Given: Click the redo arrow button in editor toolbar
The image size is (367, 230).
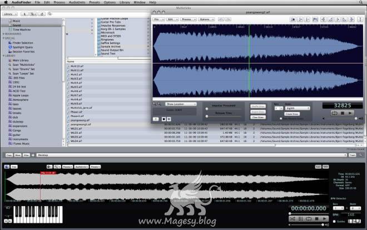Looking at the screenshot, I should click(x=228, y=19).
